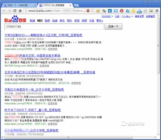This screenshot has width=161, height=140.
Task: Click the 百度一下 search button
Action: [113, 26]
